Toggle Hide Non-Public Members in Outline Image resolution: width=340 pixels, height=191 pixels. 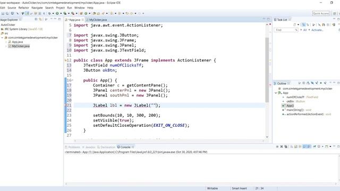321,83
